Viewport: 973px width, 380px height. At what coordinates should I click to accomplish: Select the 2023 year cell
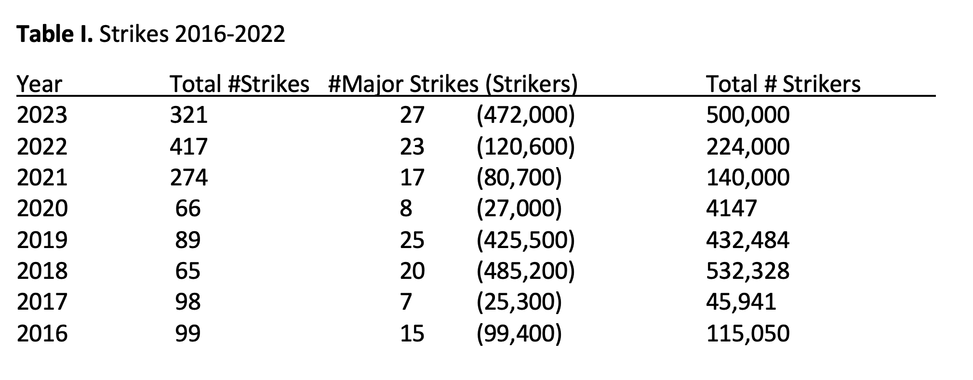[42, 116]
